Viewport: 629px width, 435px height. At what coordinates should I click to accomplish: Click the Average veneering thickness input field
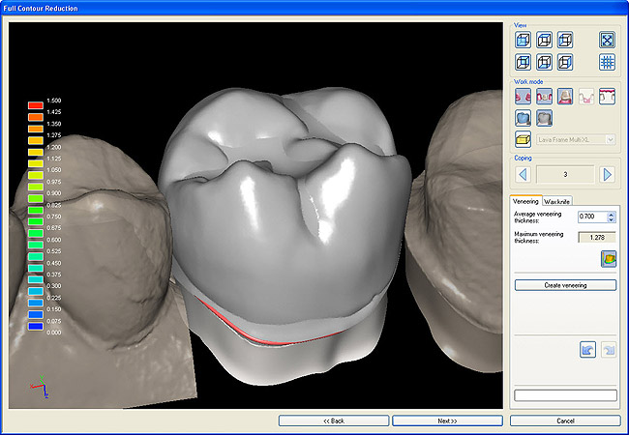click(589, 217)
